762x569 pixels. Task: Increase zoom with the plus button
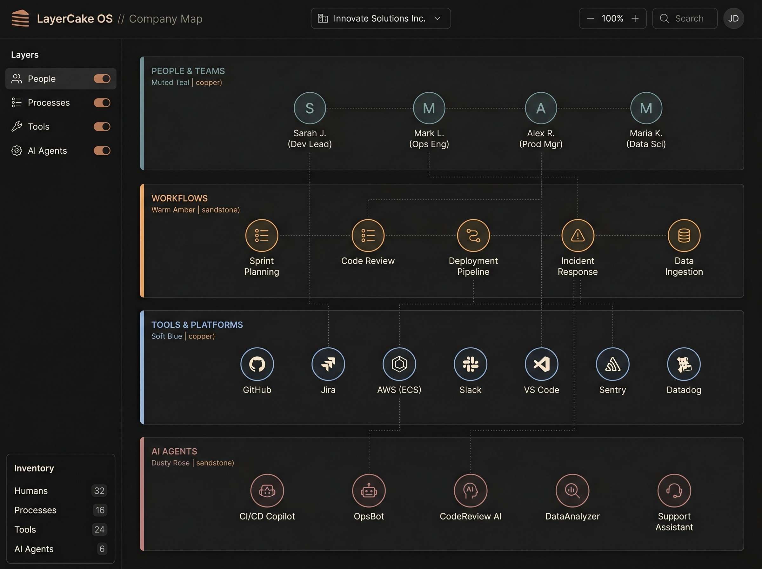click(x=635, y=18)
